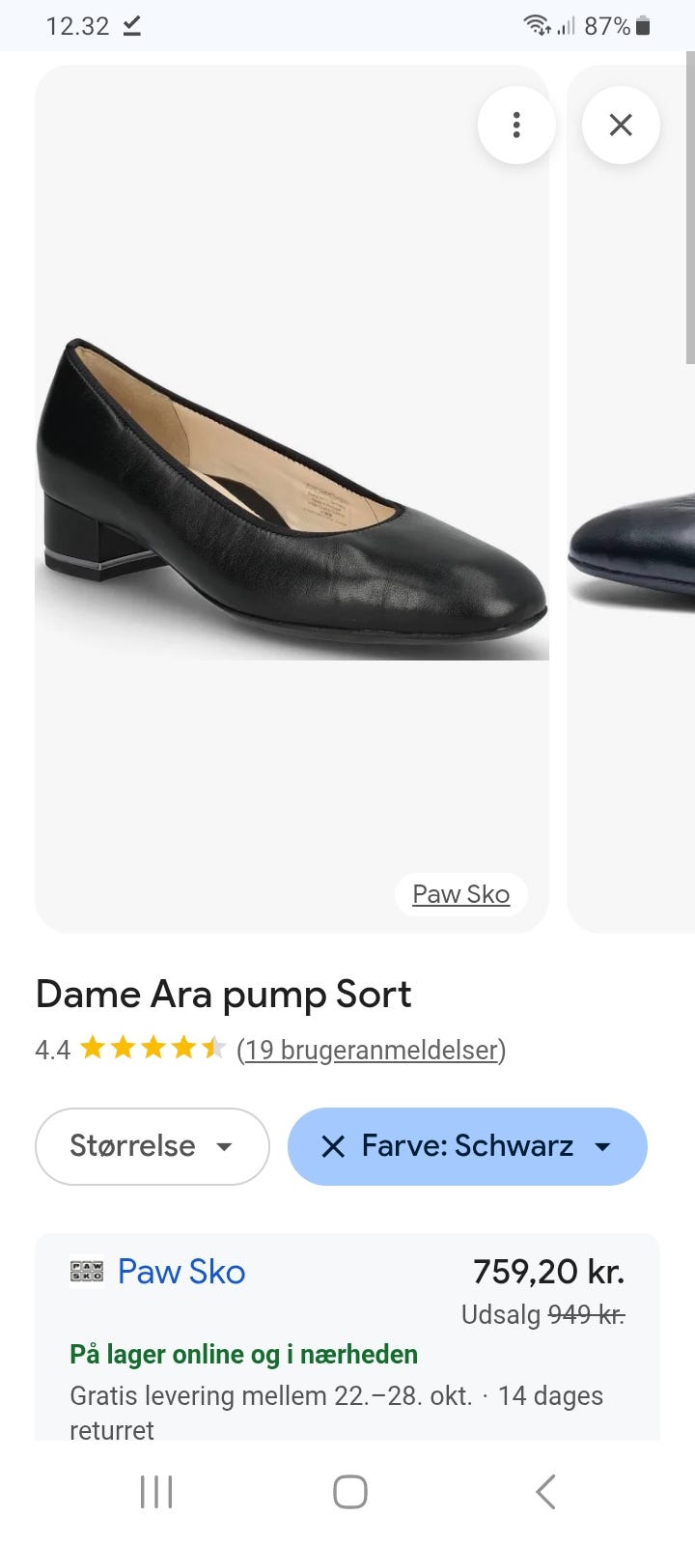
Task: Close the product detail panel
Action: coord(621,125)
